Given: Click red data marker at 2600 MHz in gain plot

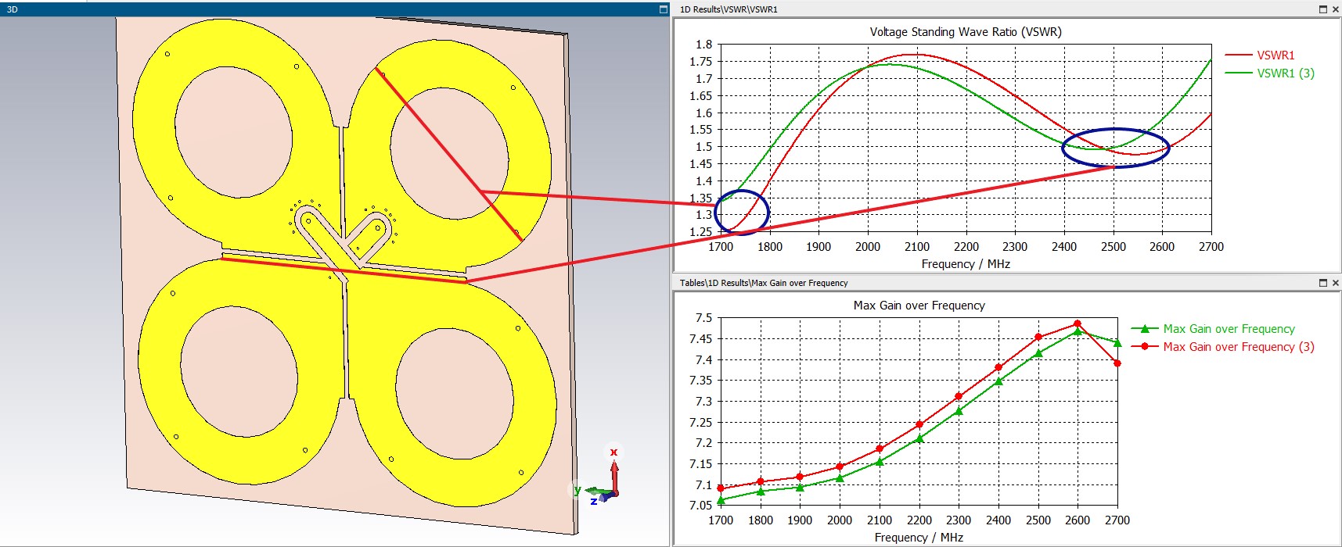Looking at the screenshot, I should click(x=1078, y=324).
